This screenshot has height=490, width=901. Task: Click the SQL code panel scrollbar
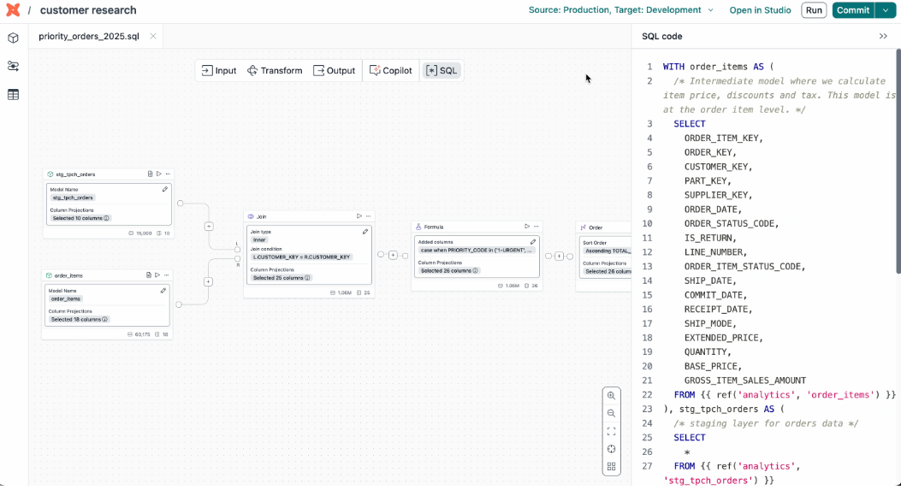[898, 161]
